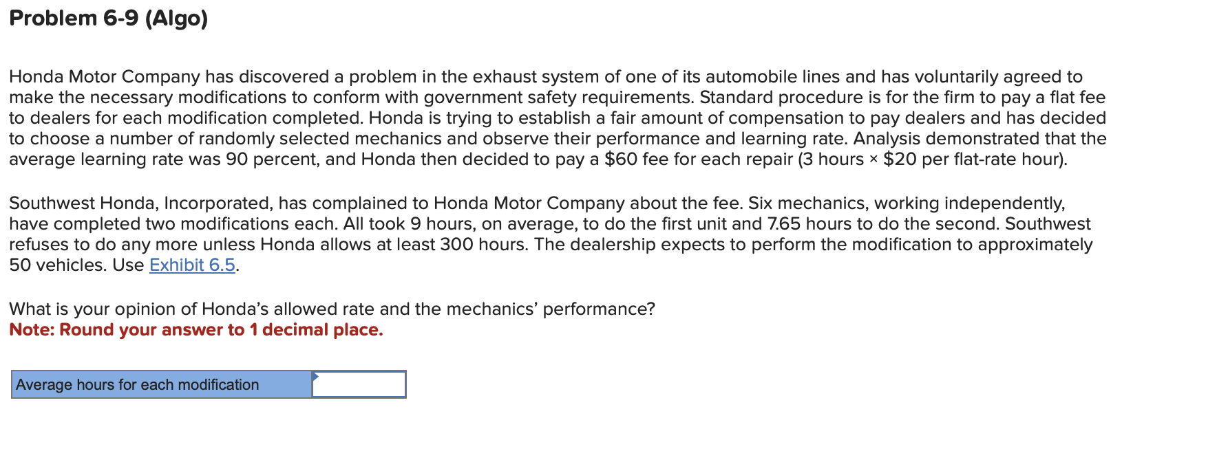The height and width of the screenshot is (462, 1228).
Task: Select the Note: Round your answer text
Action: (196, 330)
